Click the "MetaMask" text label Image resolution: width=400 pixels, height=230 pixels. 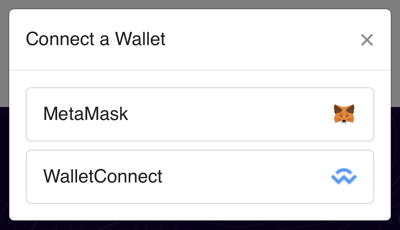[x=85, y=114]
